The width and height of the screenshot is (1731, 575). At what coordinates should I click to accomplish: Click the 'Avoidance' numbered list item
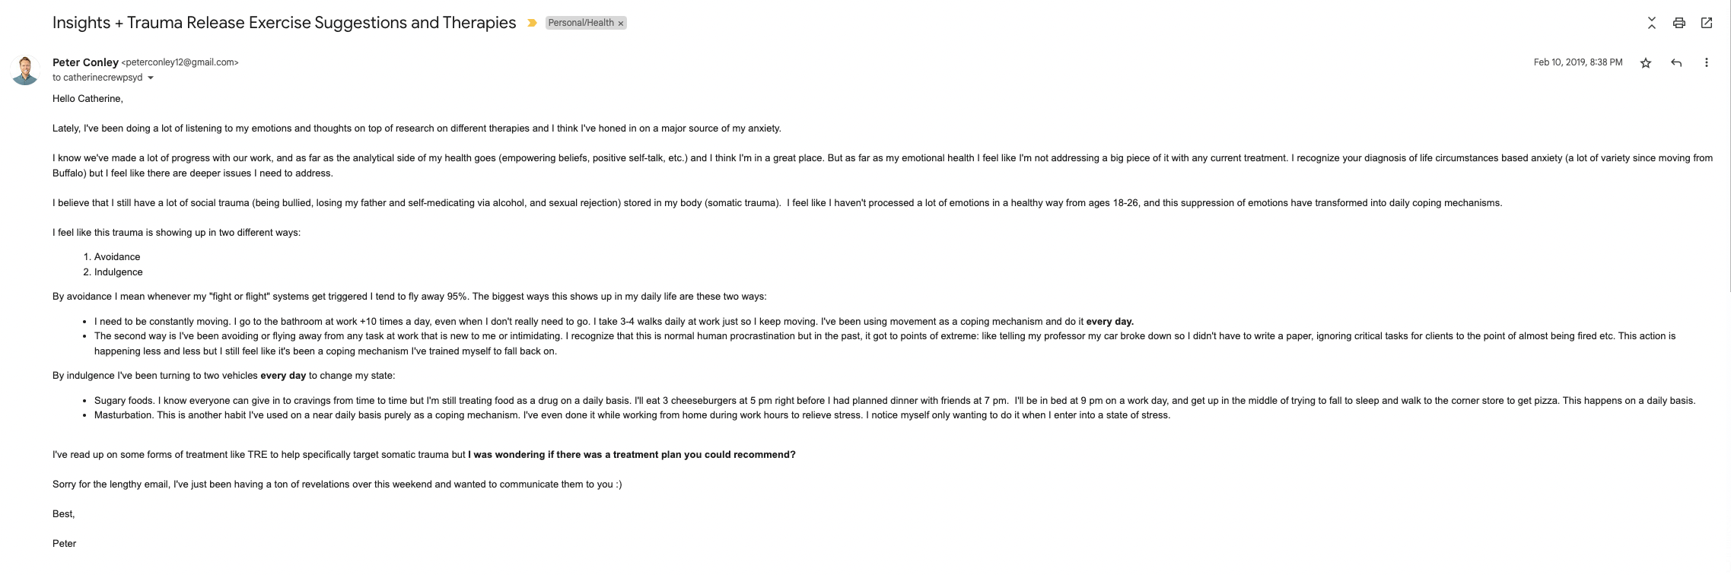(117, 257)
